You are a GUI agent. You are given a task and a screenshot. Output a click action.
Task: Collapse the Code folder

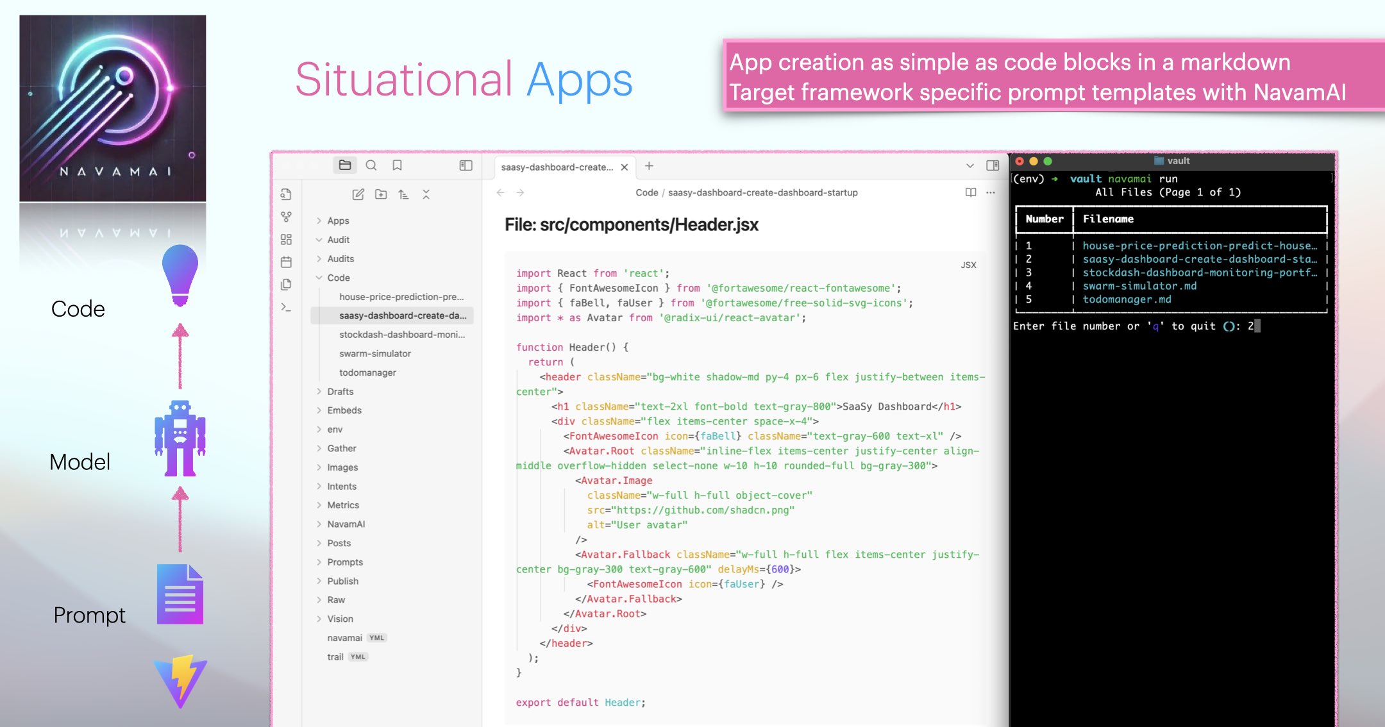click(339, 278)
